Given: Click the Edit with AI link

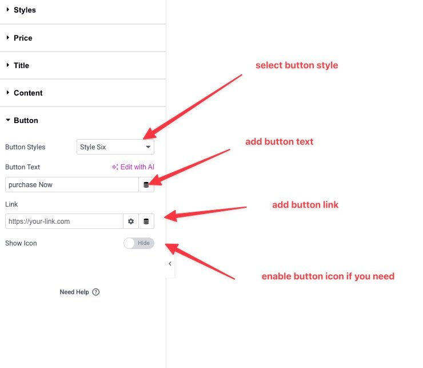Looking at the screenshot, I should (137, 167).
